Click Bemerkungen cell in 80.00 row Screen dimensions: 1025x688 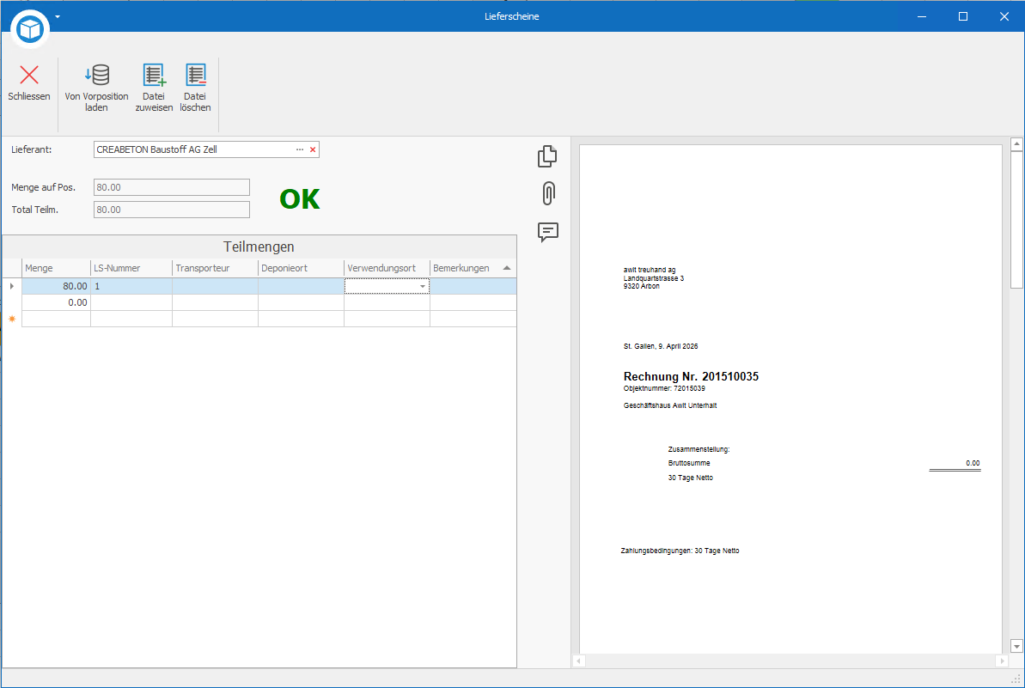coord(473,286)
